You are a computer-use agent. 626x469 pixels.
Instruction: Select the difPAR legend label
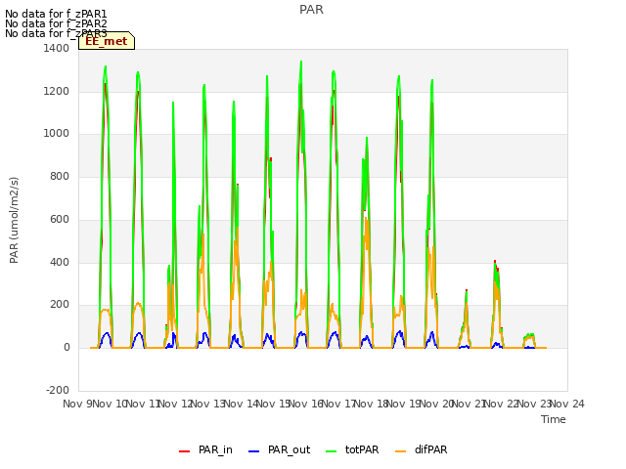click(430, 449)
